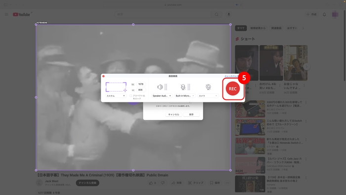Open more options for 8番出口 video
This screenshot has height=195, width=346.
tap(306, 140)
